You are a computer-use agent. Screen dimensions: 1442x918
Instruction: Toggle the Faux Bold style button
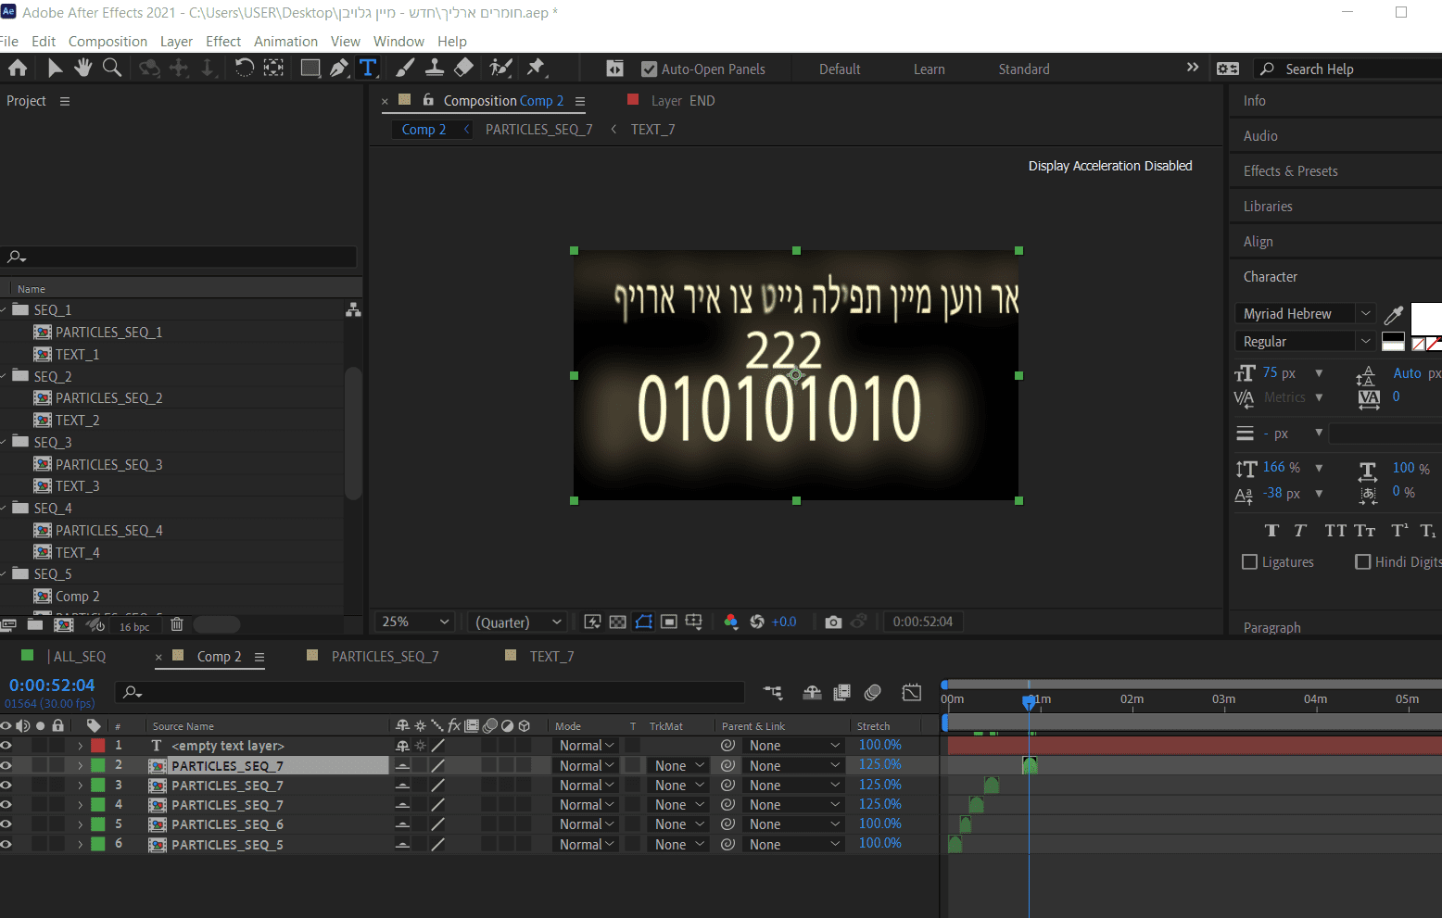1271,531
